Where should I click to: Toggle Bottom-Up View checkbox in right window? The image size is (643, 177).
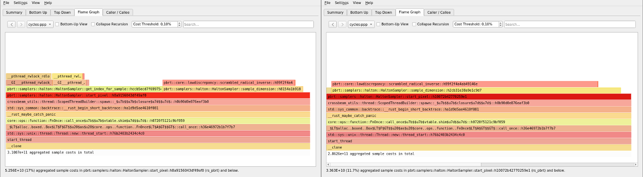point(378,24)
